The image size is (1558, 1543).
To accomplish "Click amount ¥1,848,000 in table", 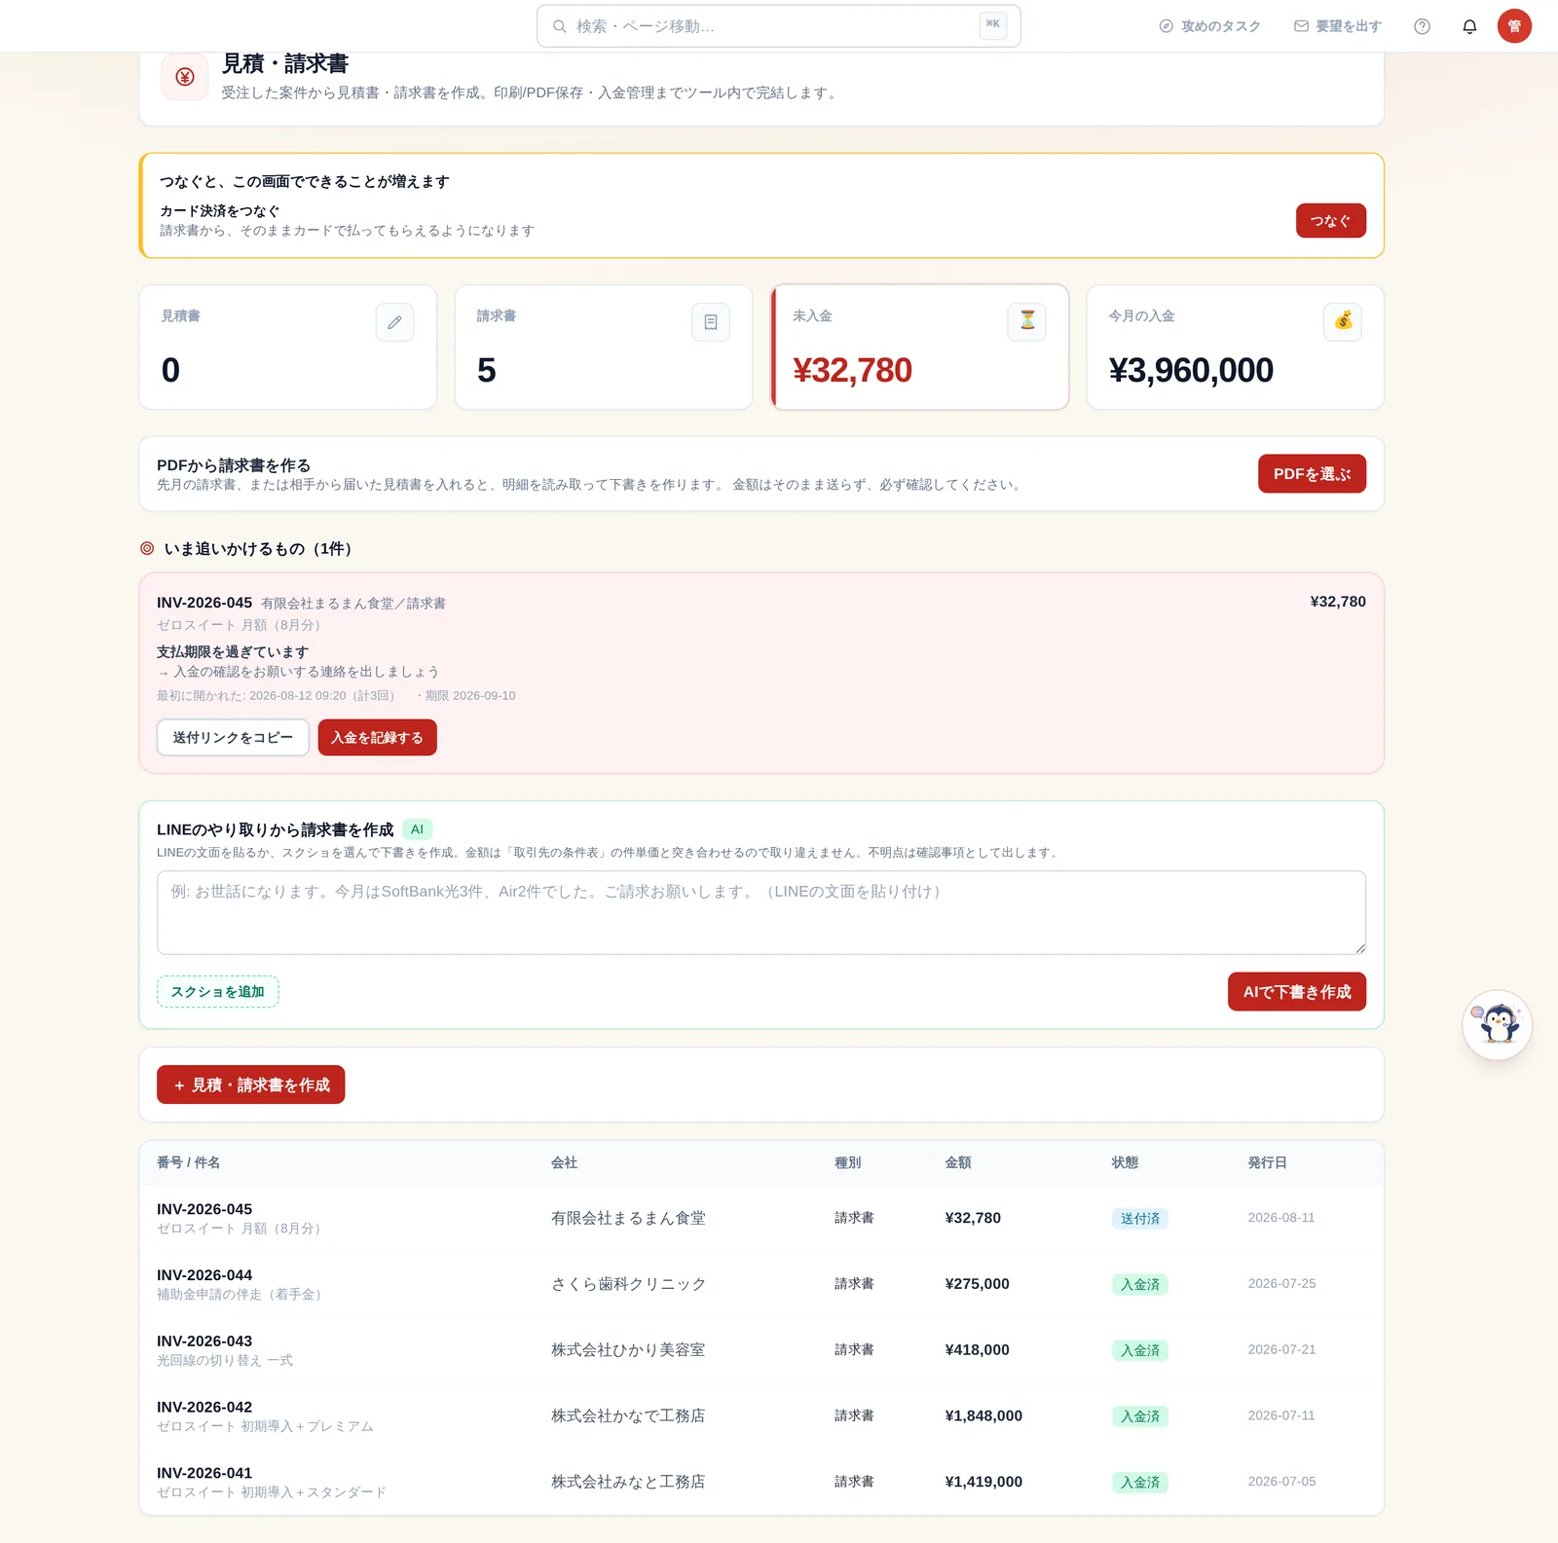I will [x=983, y=1416].
